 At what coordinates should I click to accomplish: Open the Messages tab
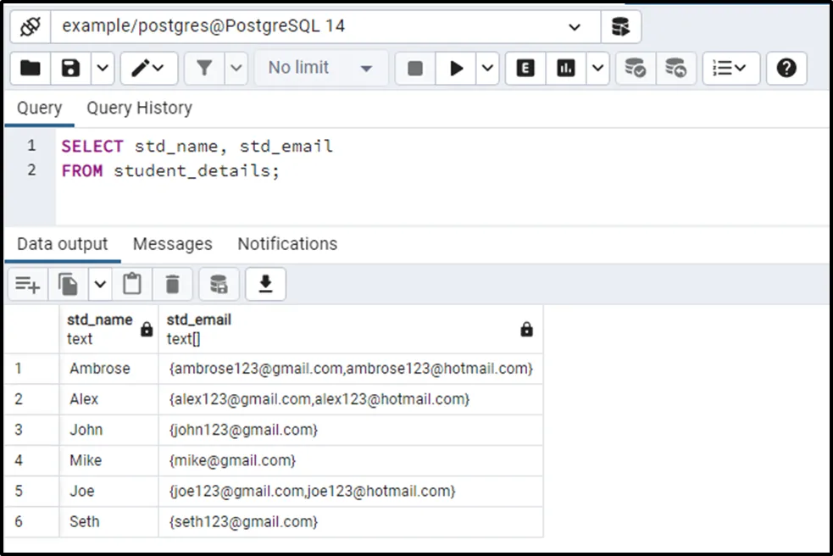pyautogui.click(x=172, y=244)
